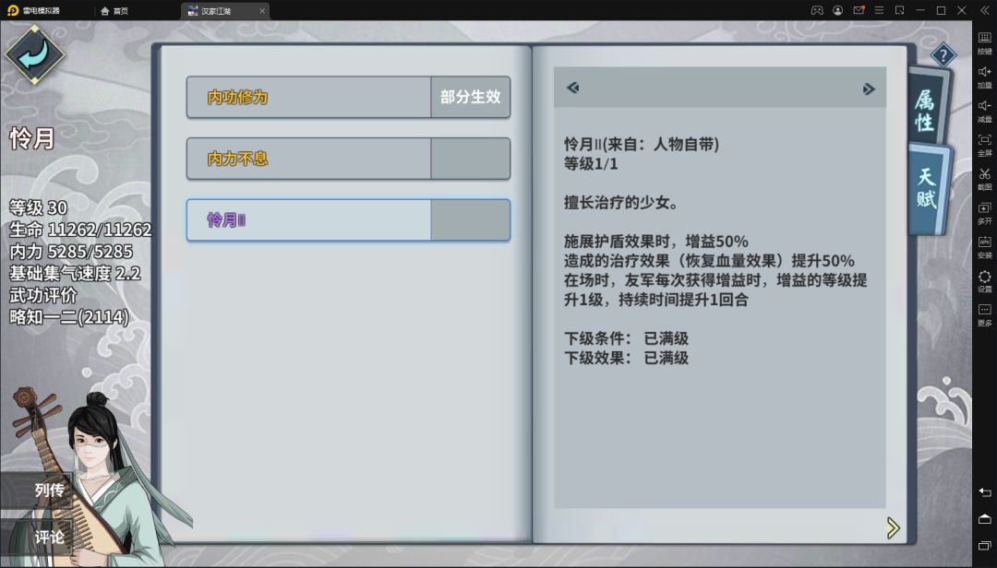Click the 雷电模拟器 logo
The height and width of the screenshot is (568, 997).
point(34,10)
